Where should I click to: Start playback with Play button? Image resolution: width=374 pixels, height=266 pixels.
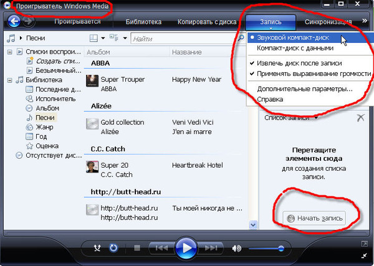tap(186, 248)
